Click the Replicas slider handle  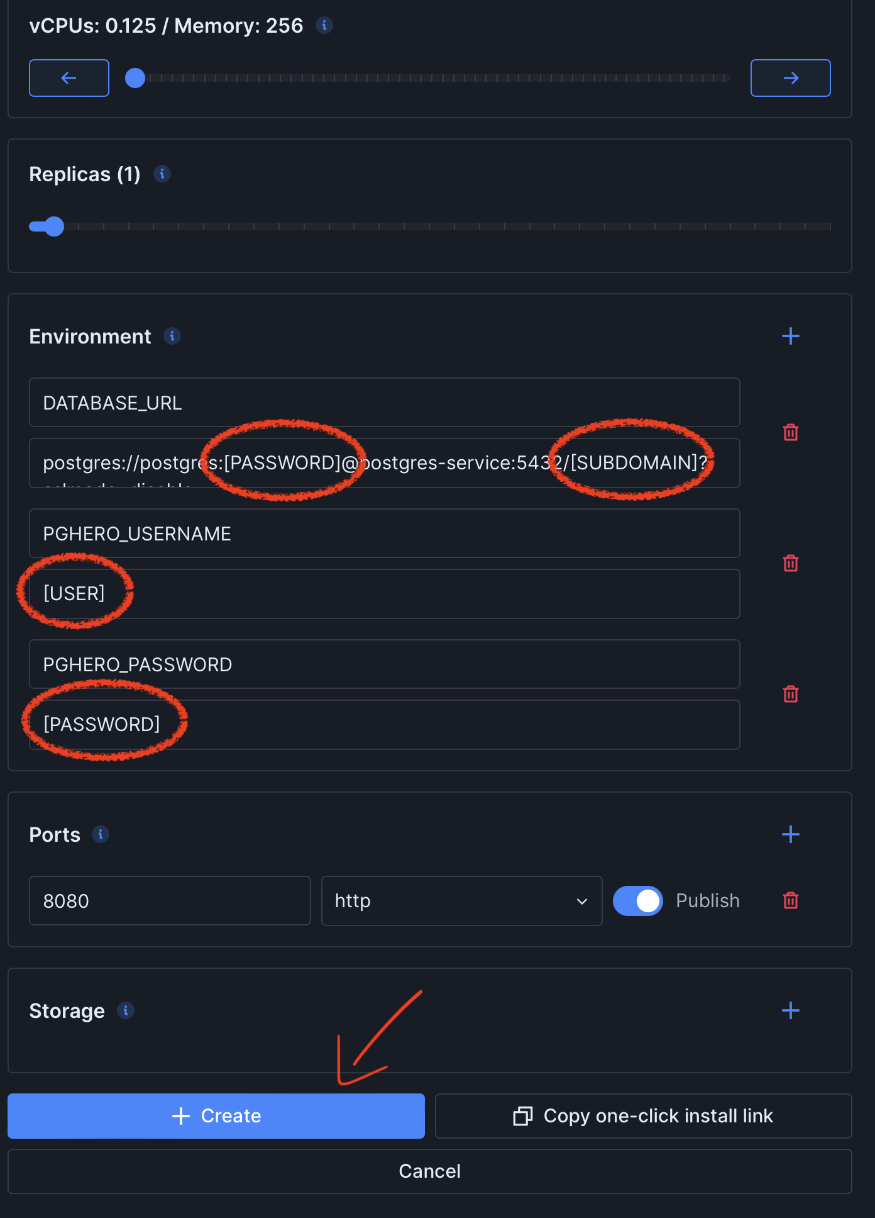click(54, 226)
